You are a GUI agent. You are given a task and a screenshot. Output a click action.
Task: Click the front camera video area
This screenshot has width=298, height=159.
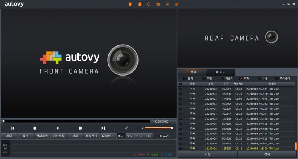point(89,64)
